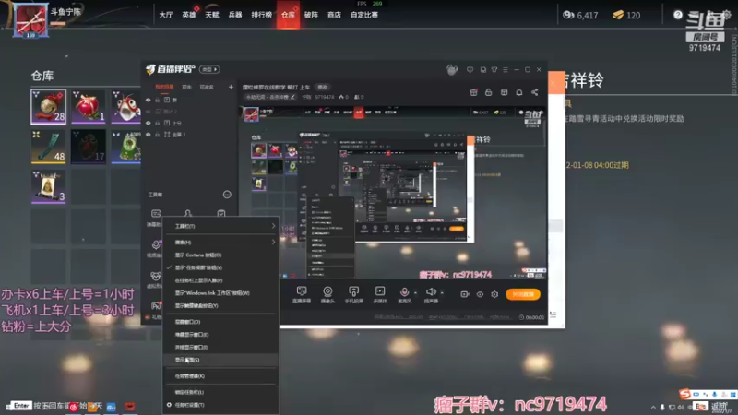Click the player avatar in game header
This screenshot has height=415, width=738.
30,19
